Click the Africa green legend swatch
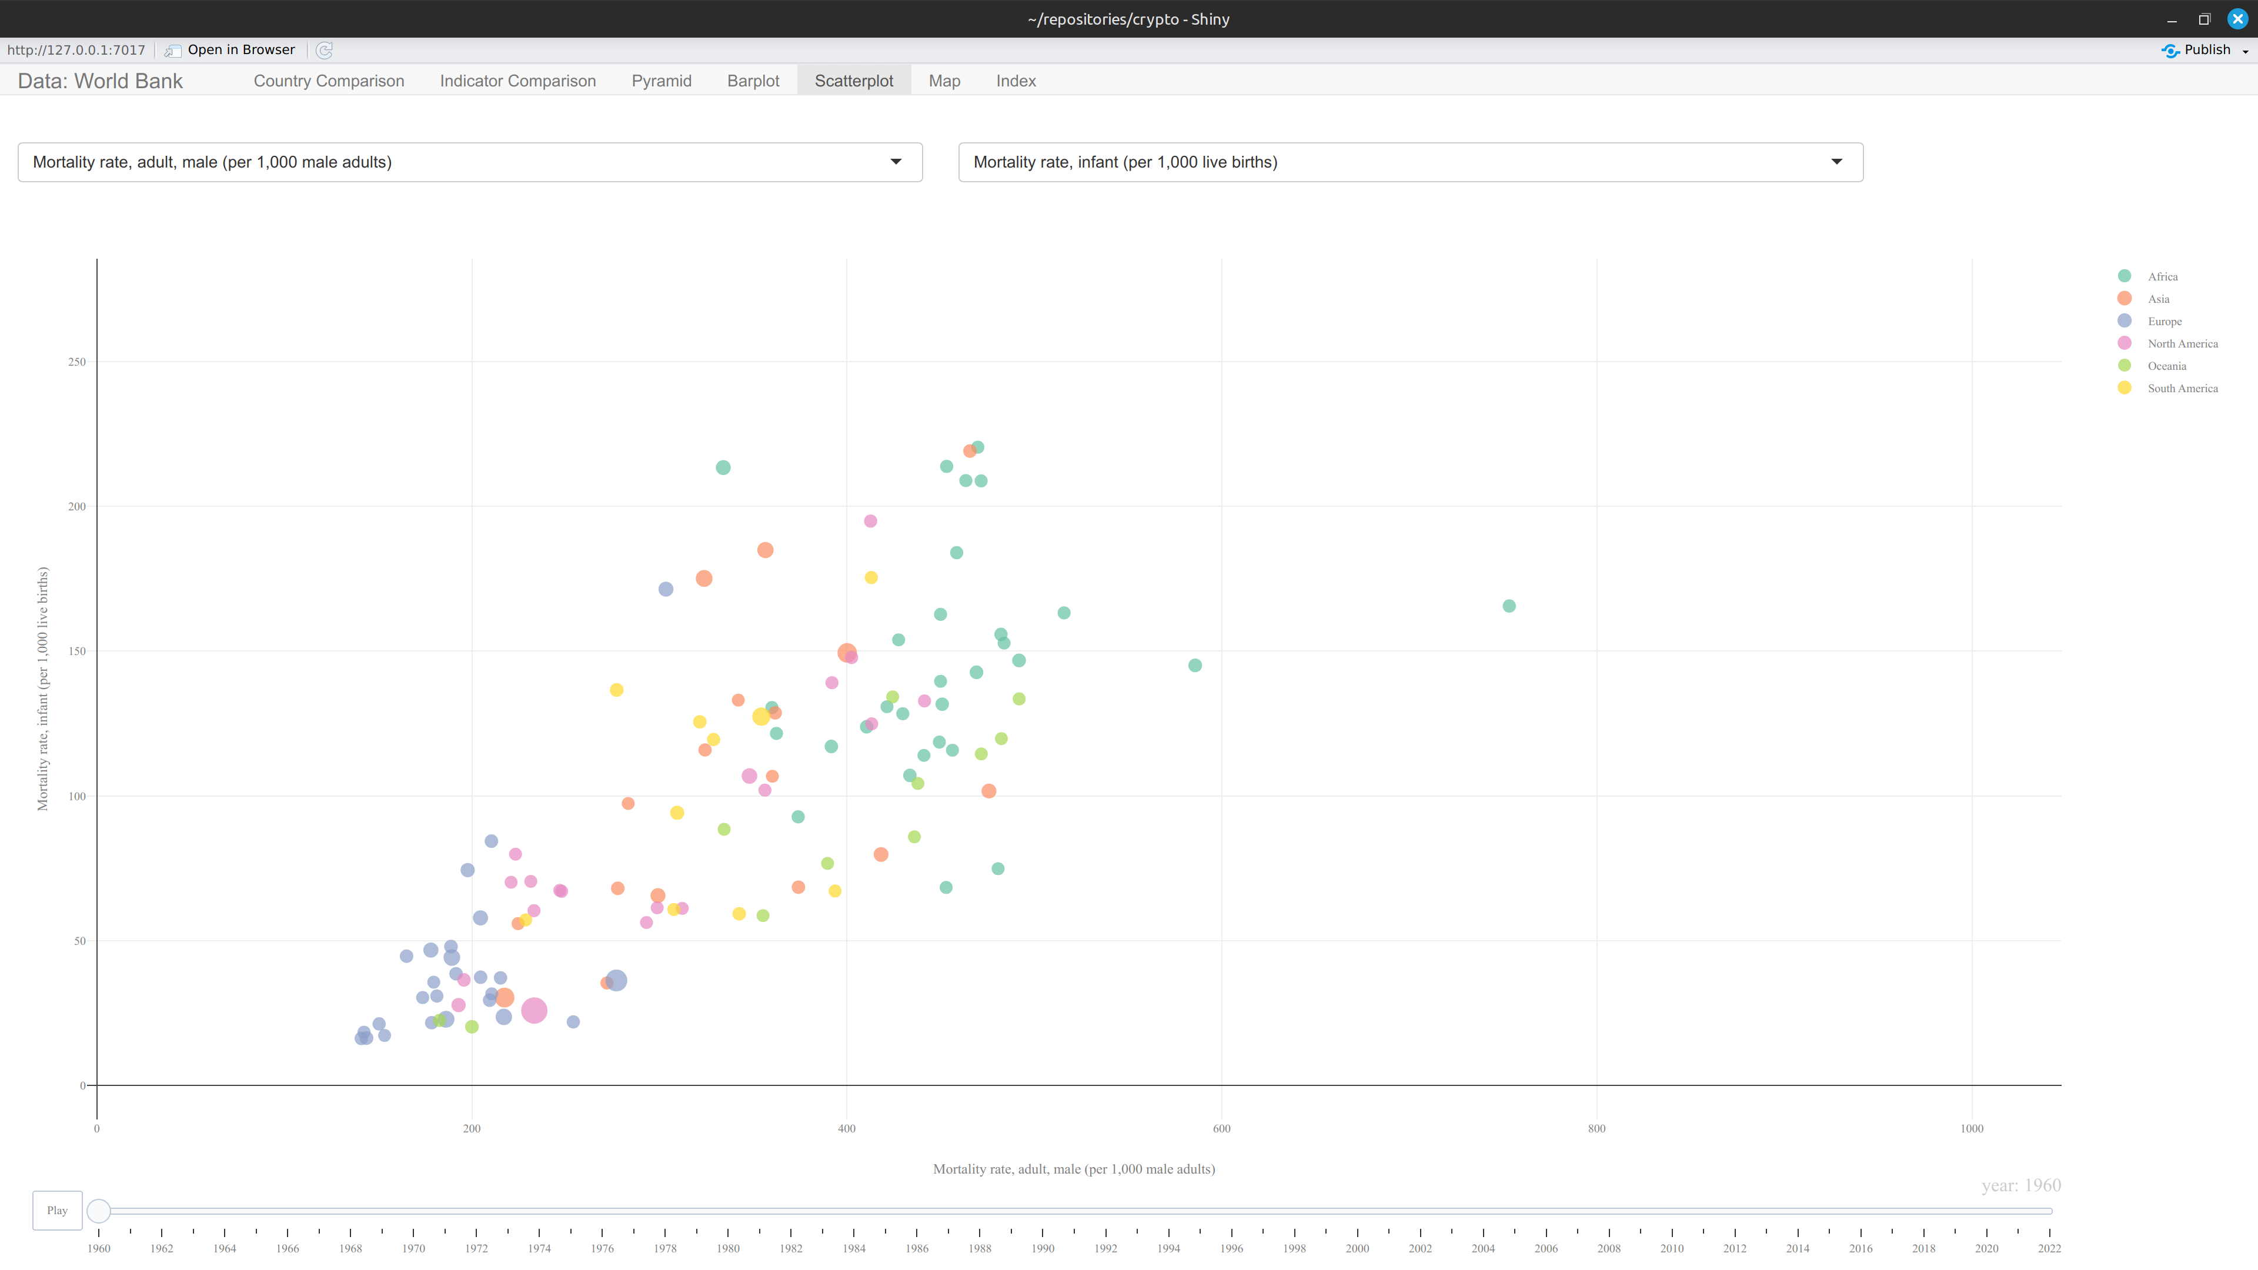This screenshot has height=1270, width=2258. [x=2124, y=276]
